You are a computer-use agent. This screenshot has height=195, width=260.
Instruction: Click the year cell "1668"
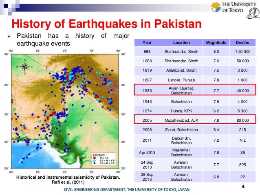pos(147,61)
